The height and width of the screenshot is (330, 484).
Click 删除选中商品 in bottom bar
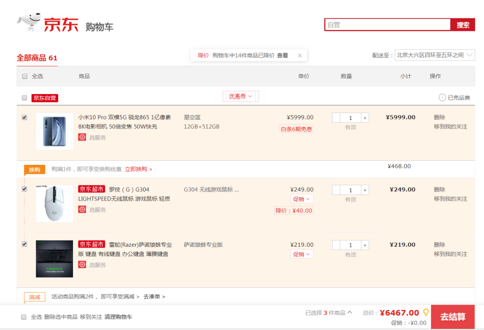(61, 317)
